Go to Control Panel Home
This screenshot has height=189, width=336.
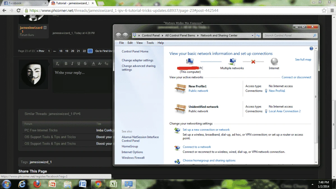(x=135, y=51)
